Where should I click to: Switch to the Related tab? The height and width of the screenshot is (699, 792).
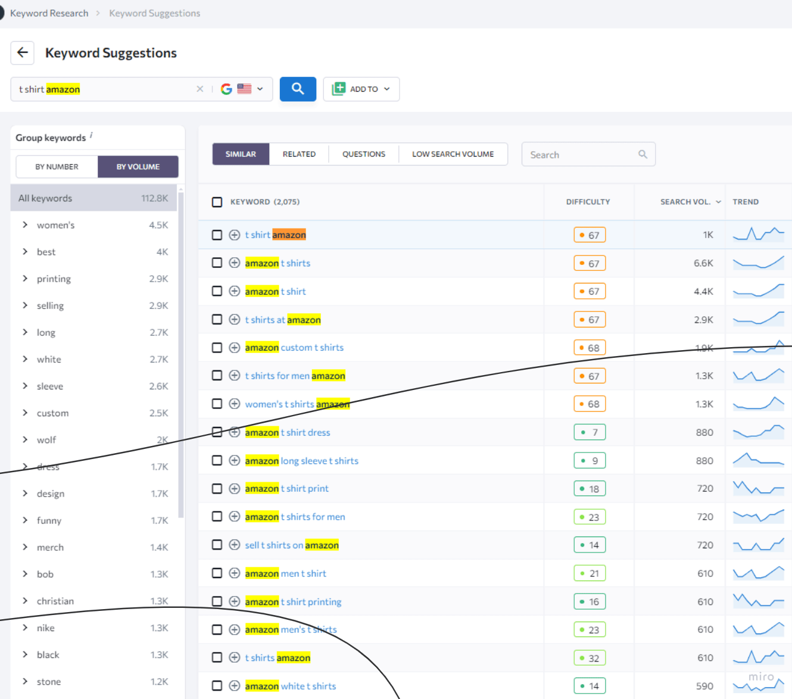299,154
